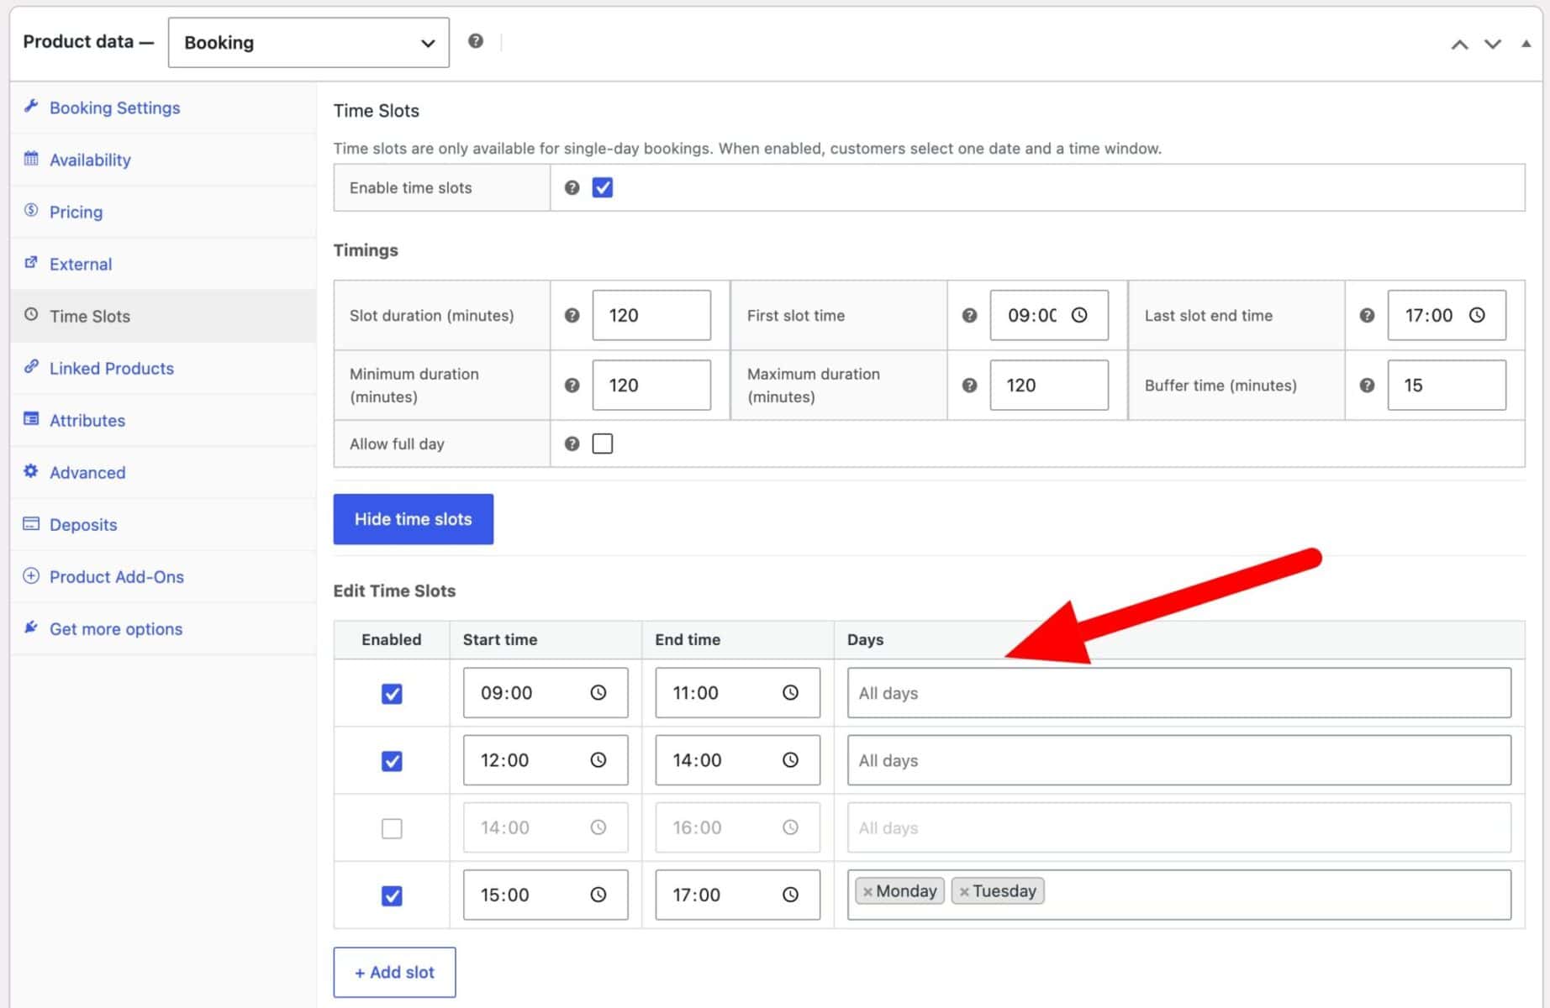Click the Last slot end time field
1550x1008 pixels.
1447,315
